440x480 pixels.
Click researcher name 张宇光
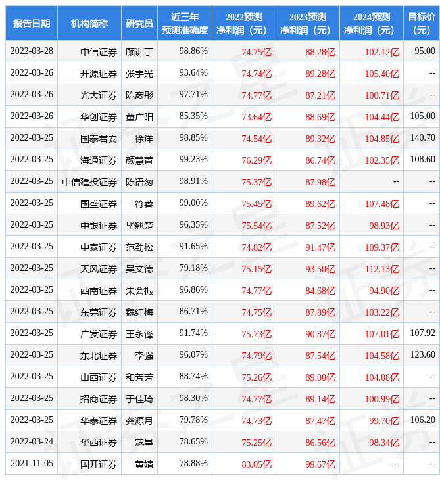pyautogui.click(x=139, y=74)
